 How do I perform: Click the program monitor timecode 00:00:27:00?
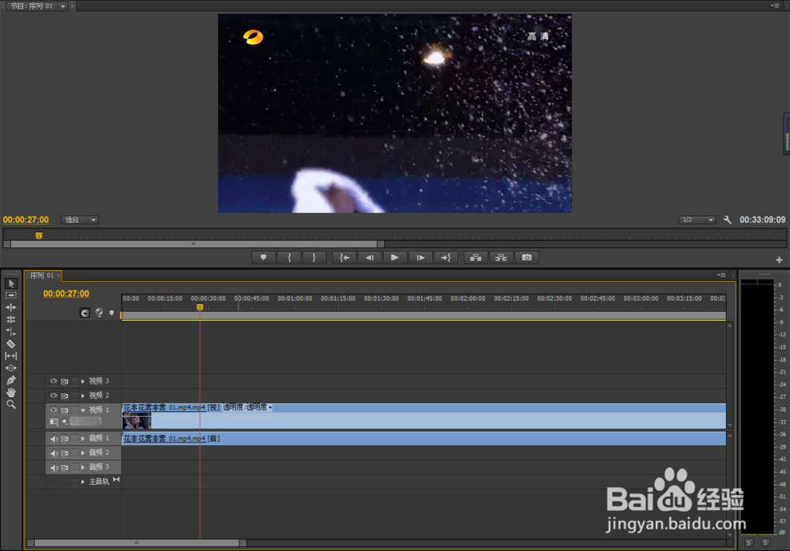(26, 219)
